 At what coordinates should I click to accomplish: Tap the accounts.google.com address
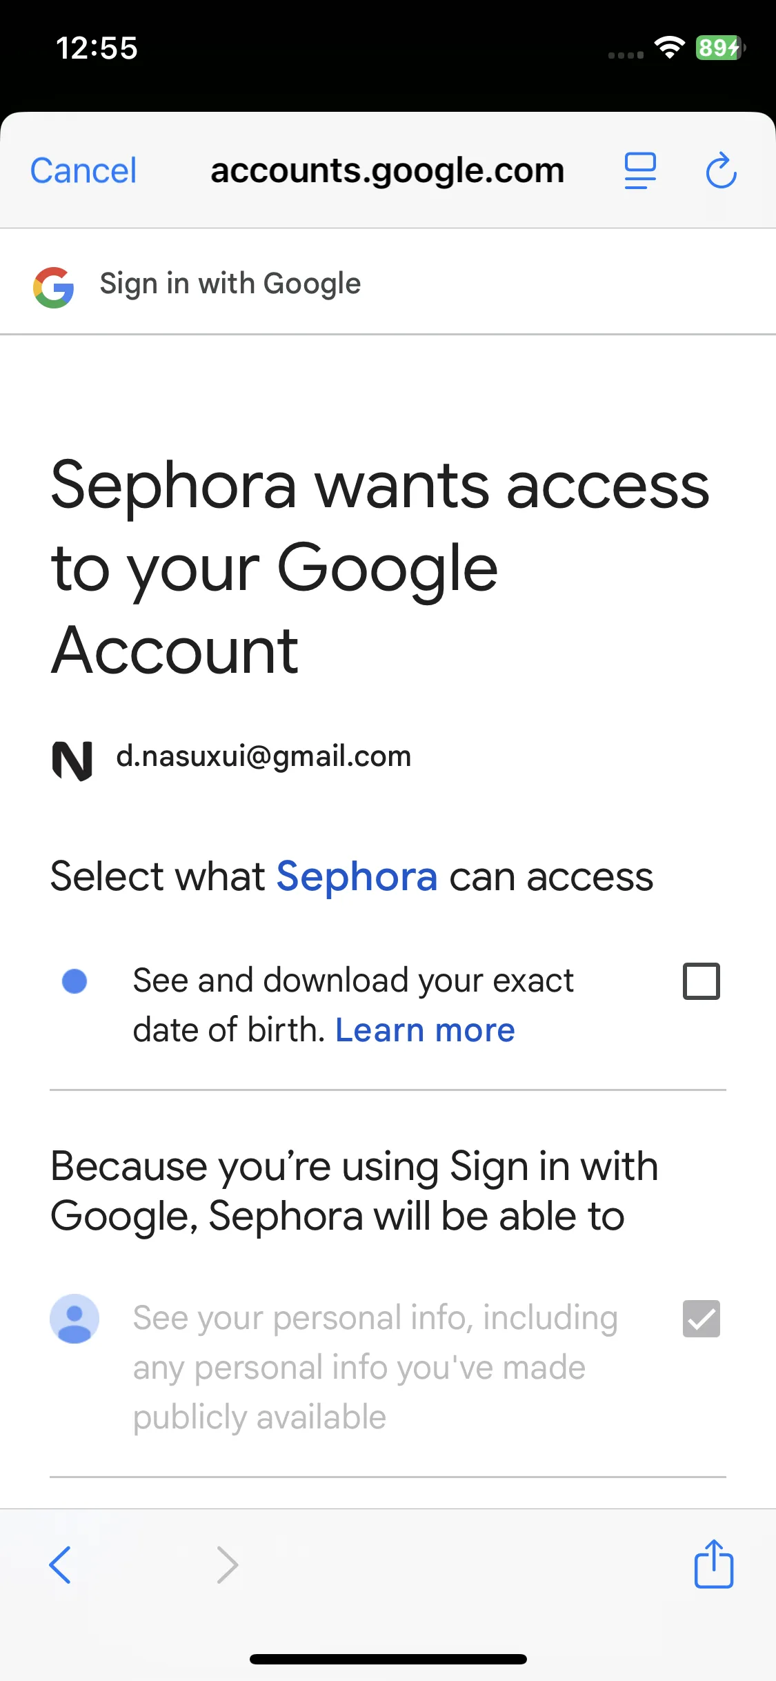tap(388, 171)
